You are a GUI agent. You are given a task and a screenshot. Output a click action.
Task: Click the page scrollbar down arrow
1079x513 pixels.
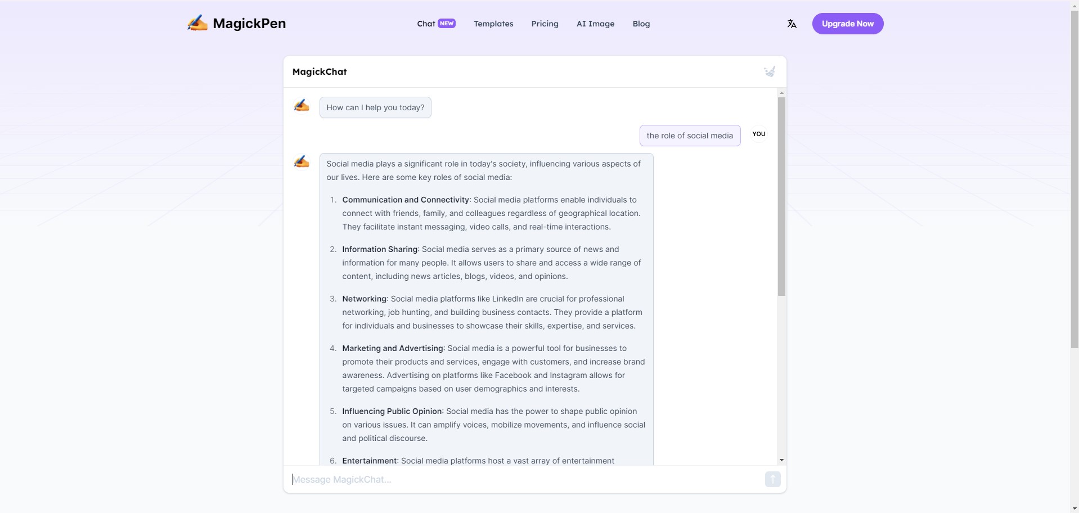coord(1074,508)
